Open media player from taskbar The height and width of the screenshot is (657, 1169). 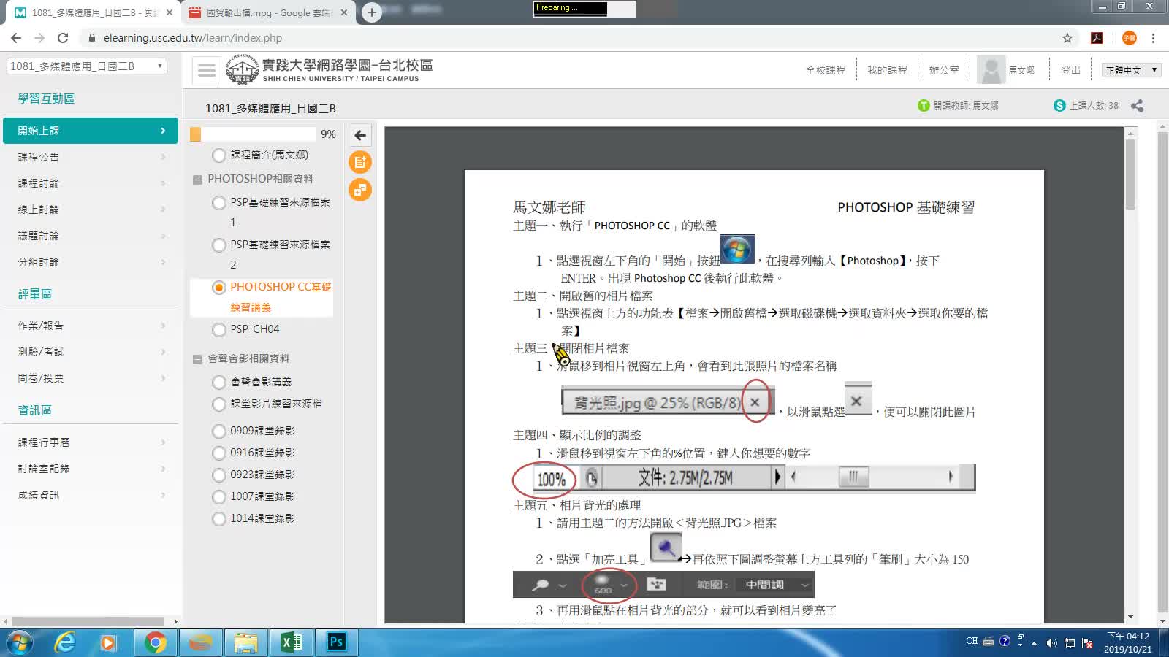110,642
